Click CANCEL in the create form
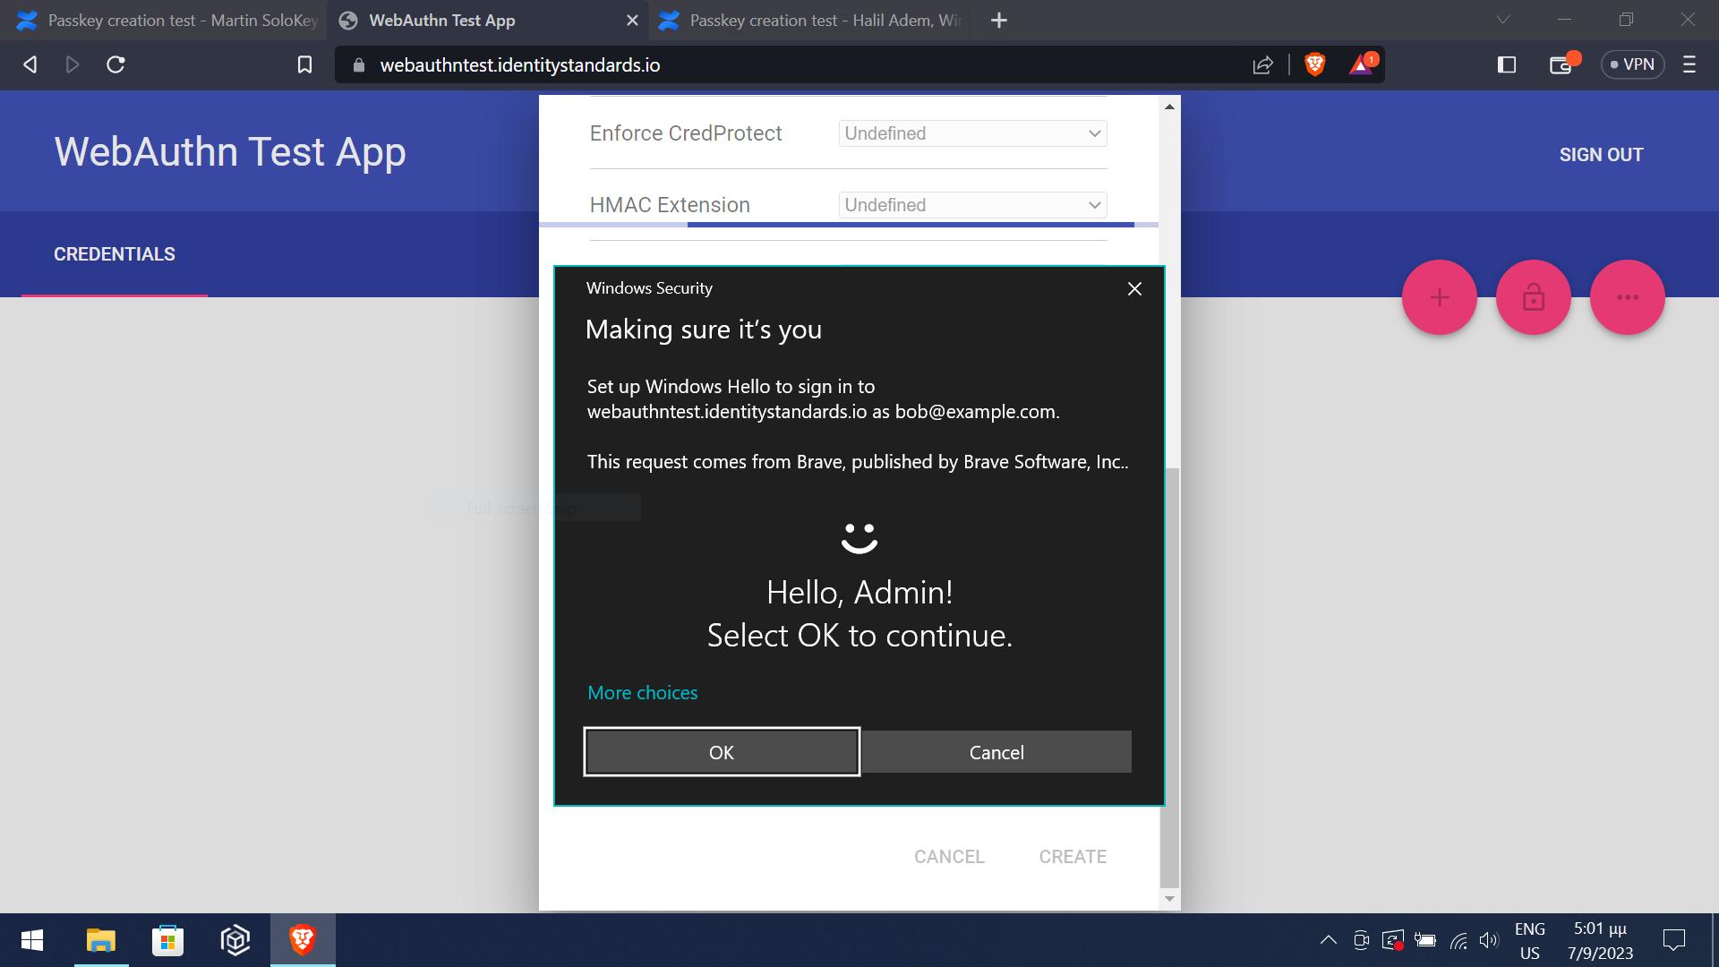 click(949, 857)
